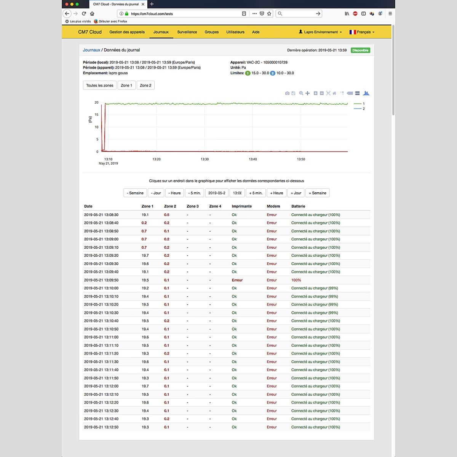Open Firefox page actions ellipsis menu

pyautogui.click(x=254, y=14)
